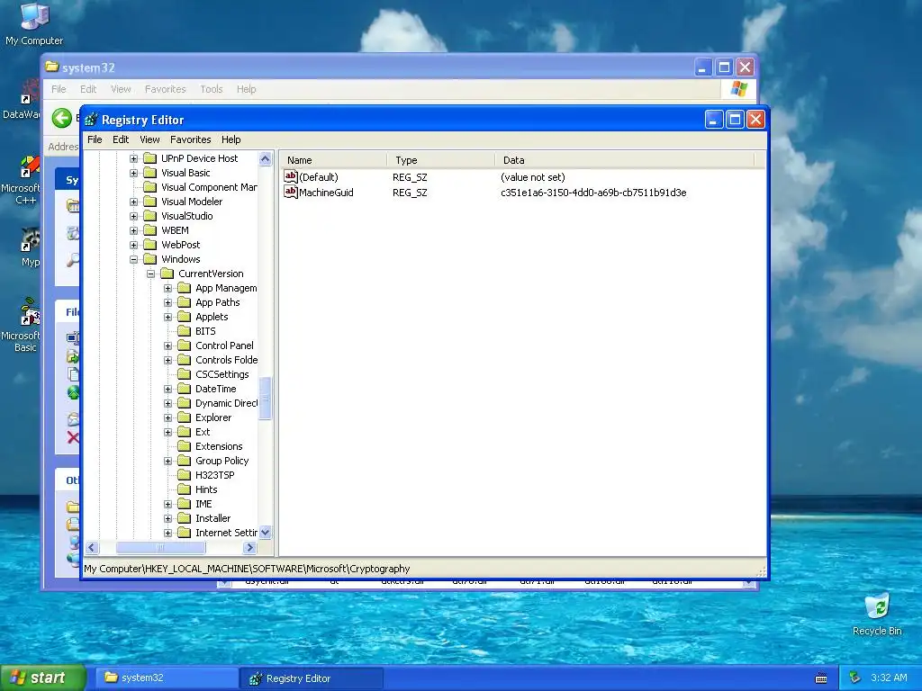
Task: Maximize the Registry Editor window
Action: [735, 120]
